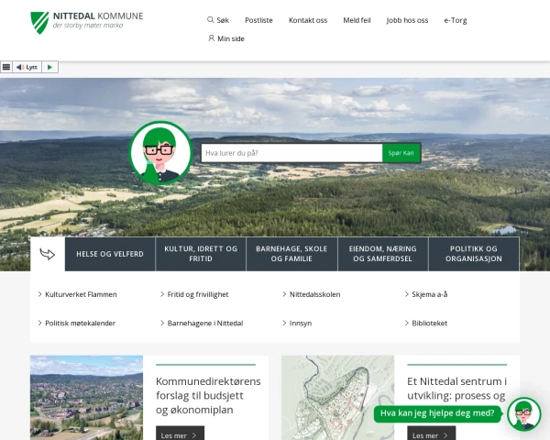Open the Innsyn link
The width and height of the screenshot is (550, 440).
click(301, 324)
